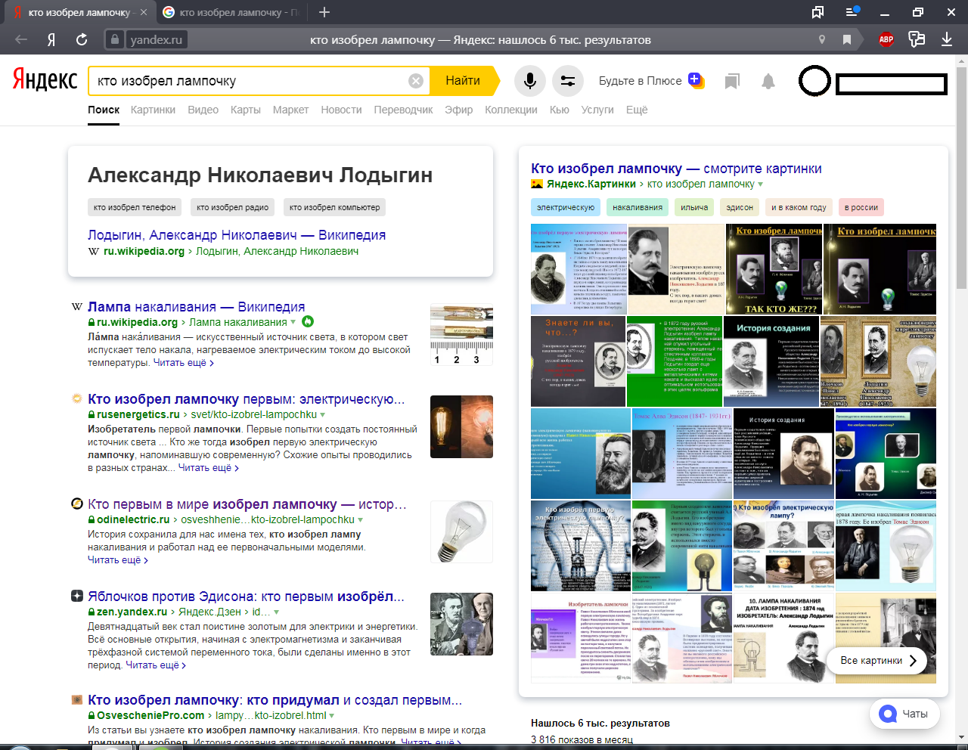Open browser tab manager icon in title bar
The image size is (968, 750).
pos(818,12)
